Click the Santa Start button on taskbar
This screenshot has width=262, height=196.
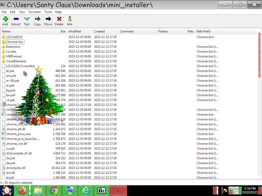[x=7, y=190]
